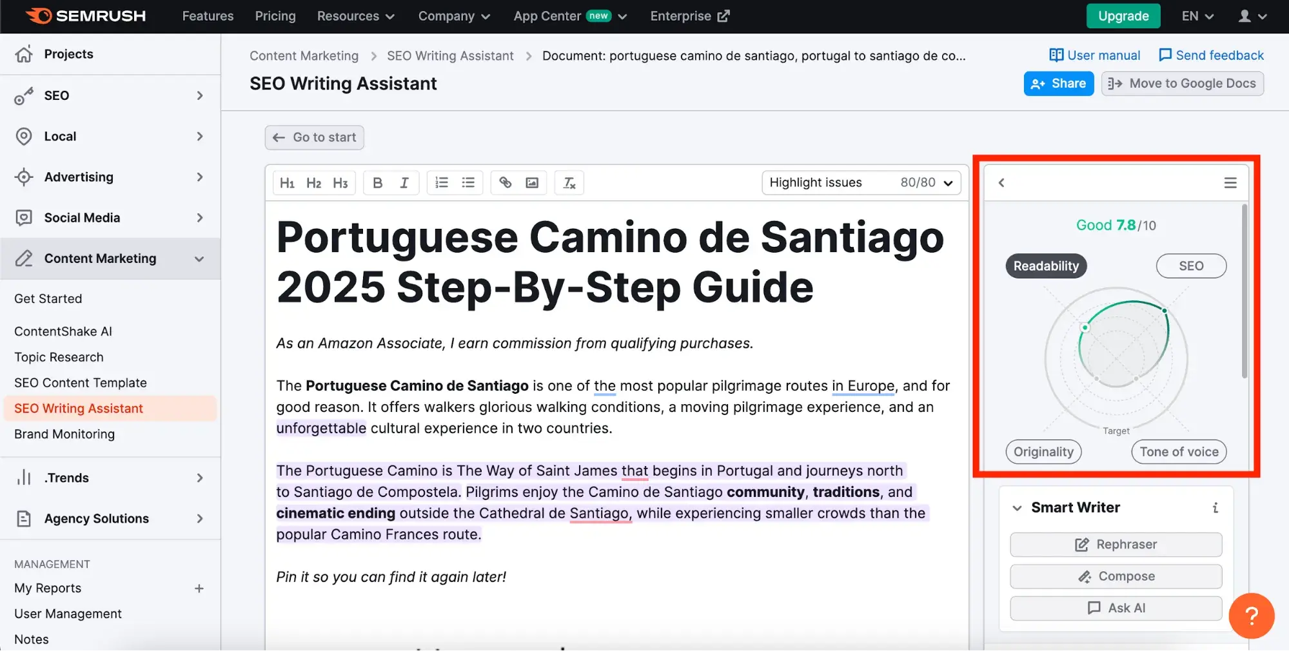This screenshot has width=1289, height=651.
Task: Click the SEO sidebar icon
Action: 24,95
